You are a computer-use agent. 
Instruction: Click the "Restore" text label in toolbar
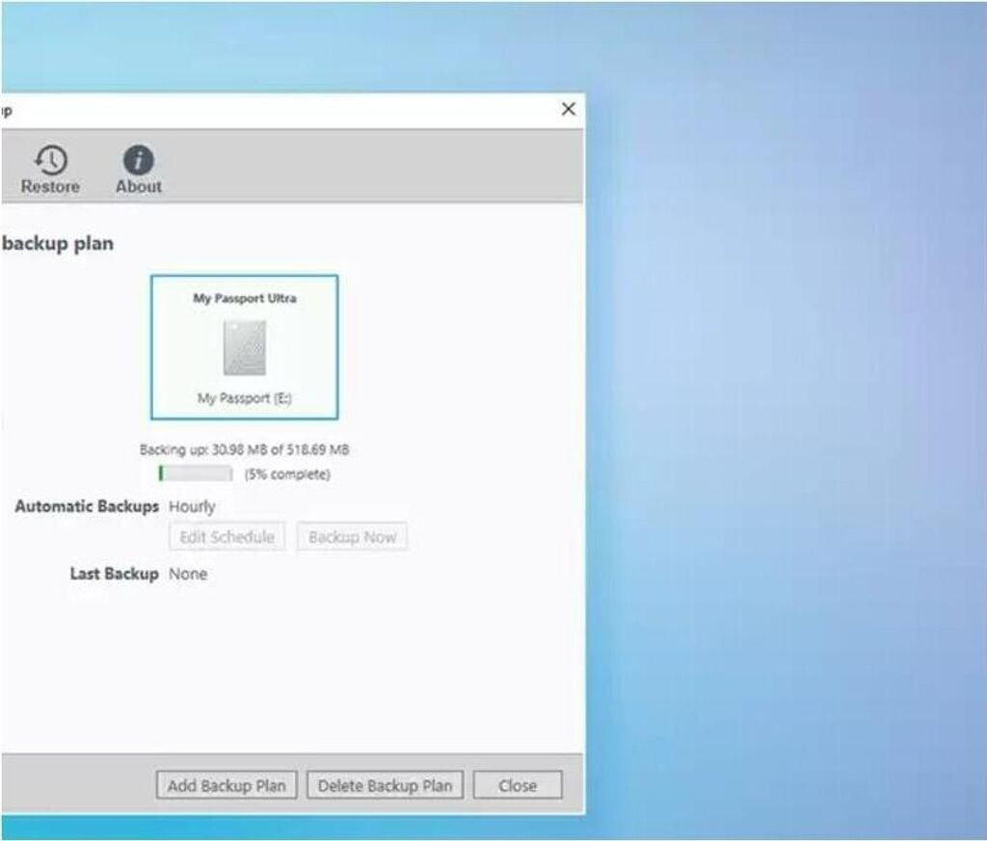tap(50, 187)
